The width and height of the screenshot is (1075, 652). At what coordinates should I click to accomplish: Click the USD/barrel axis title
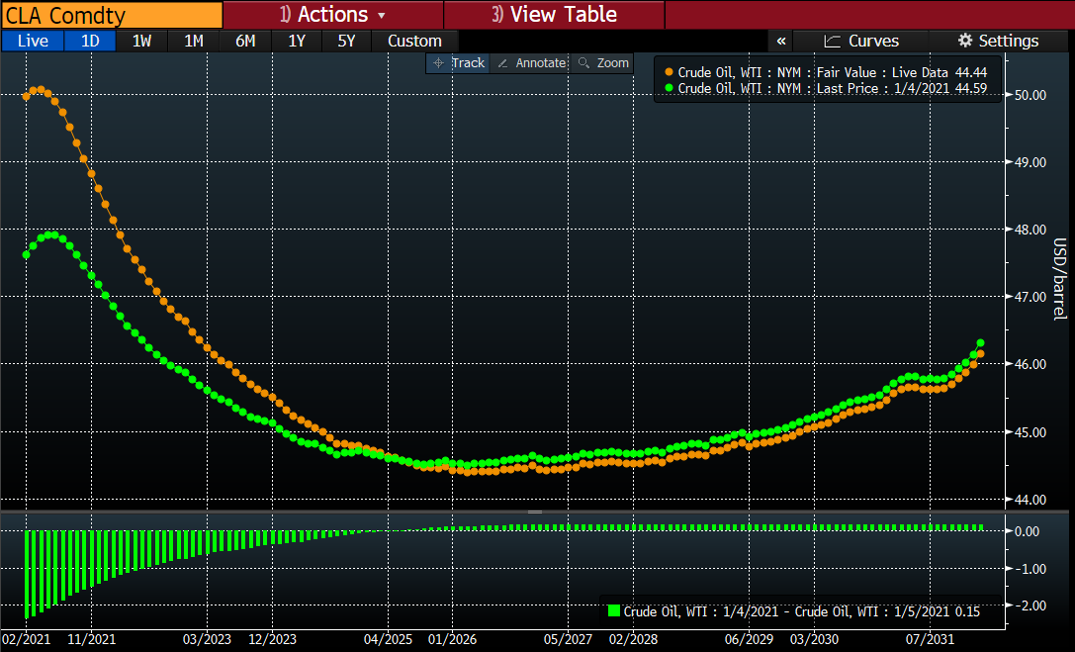point(1059,279)
